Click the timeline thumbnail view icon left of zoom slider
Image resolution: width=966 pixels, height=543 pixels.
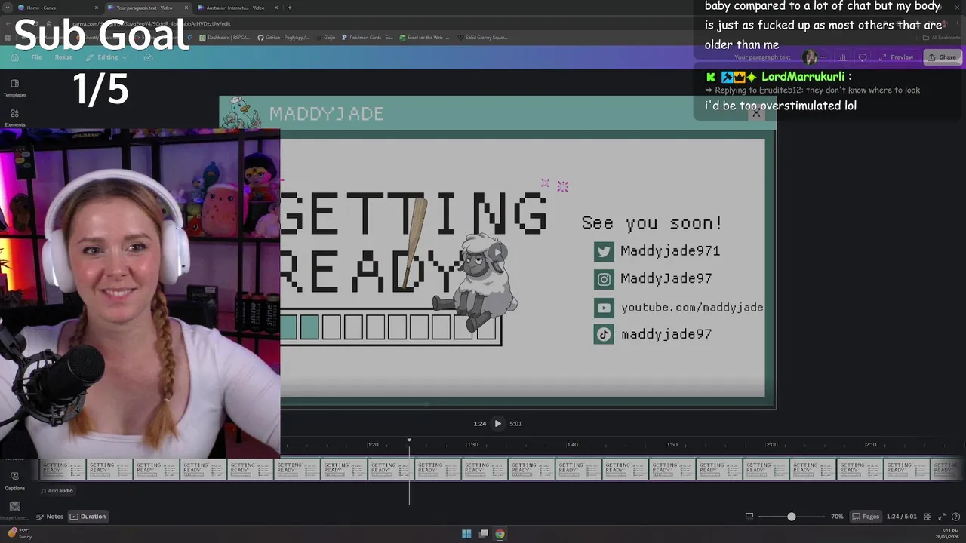click(x=749, y=517)
